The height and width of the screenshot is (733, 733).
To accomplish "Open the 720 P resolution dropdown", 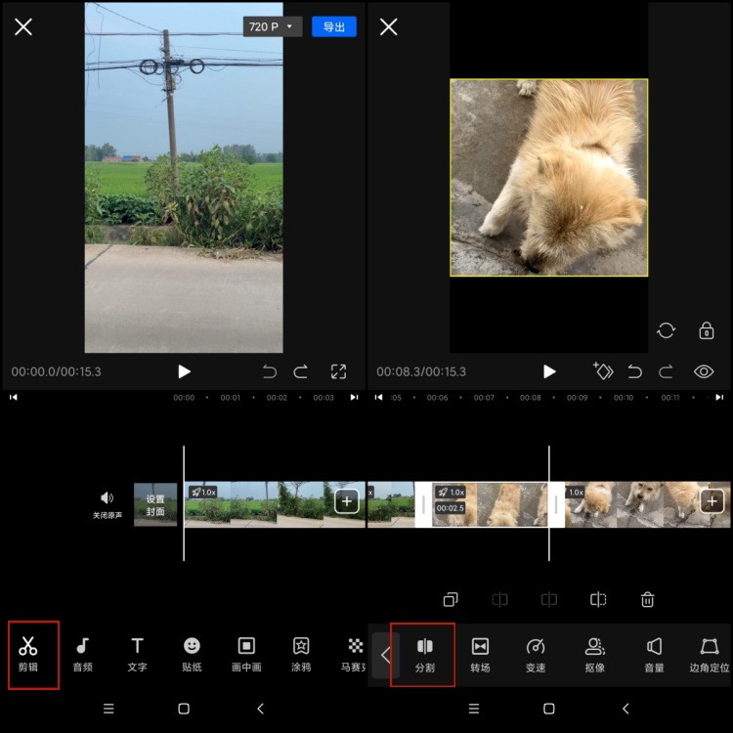I will pos(273,26).
